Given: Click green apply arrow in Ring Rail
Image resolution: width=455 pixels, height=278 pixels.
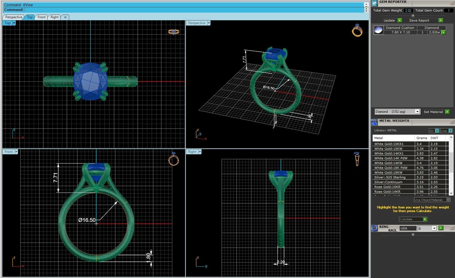Looking at the screenshot, I should [x=441, y=228].
